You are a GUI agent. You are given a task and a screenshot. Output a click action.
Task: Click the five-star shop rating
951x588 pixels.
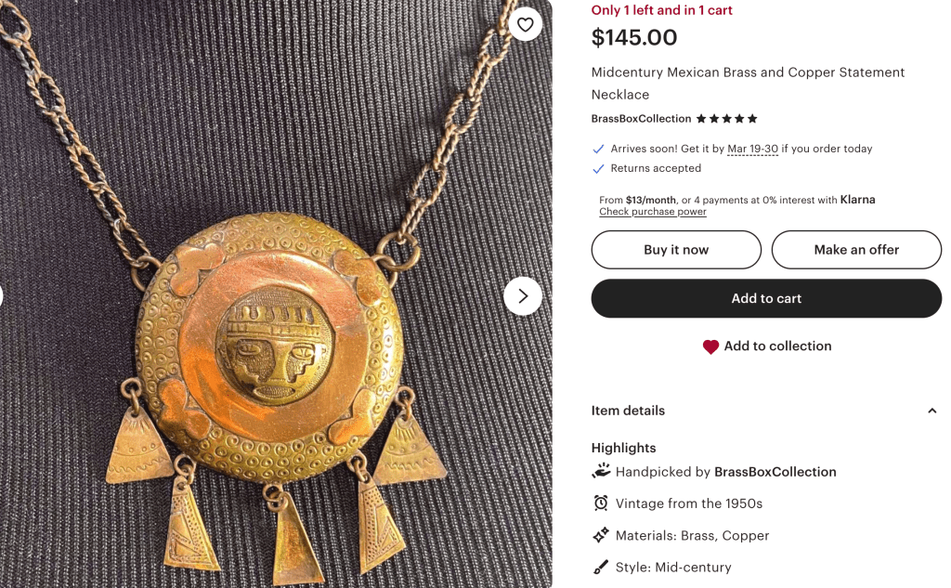726,119
